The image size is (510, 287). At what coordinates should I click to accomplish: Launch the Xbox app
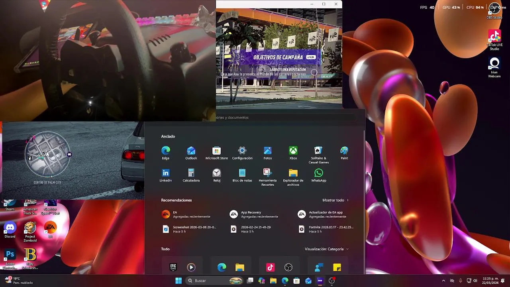click(293, 153)
